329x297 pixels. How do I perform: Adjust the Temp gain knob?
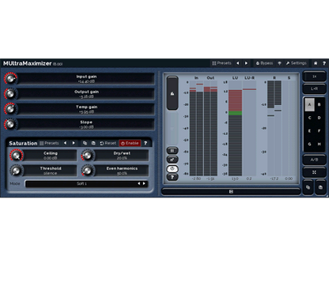[10, 109]
